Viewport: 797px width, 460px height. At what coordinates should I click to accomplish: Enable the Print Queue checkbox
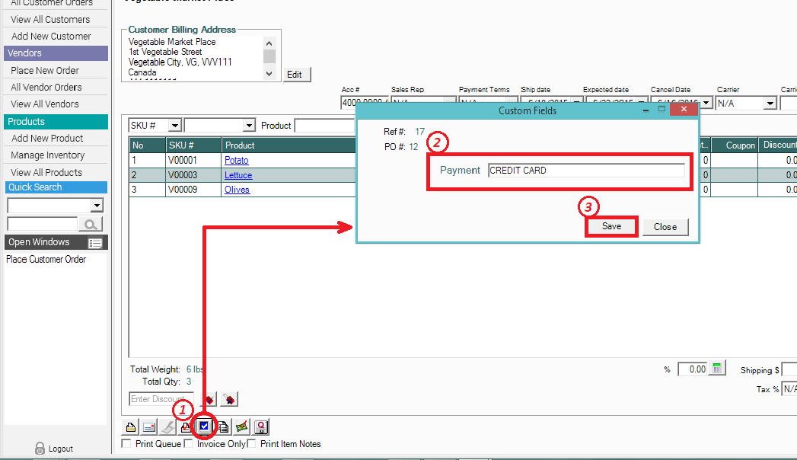126,444
